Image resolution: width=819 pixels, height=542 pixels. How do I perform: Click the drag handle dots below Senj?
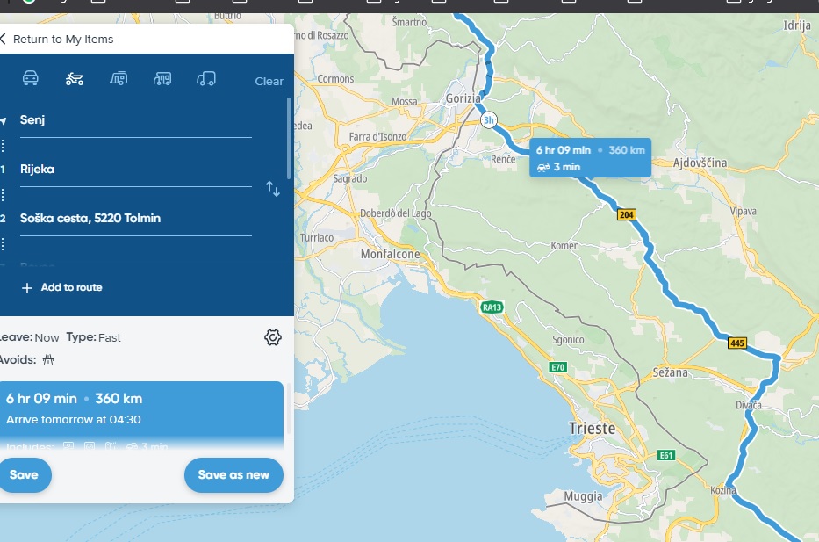3,146
